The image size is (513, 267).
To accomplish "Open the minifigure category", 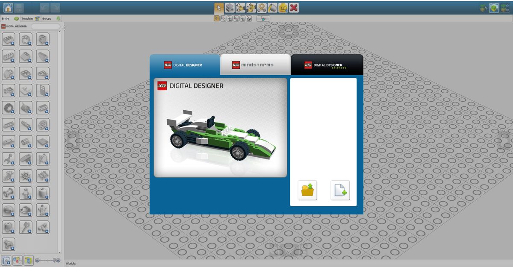I will tap(26, 193).
